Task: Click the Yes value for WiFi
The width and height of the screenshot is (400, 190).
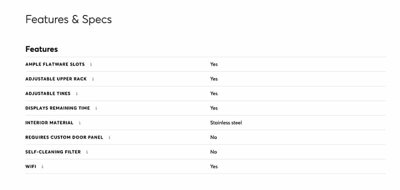Action: (214, 167)
